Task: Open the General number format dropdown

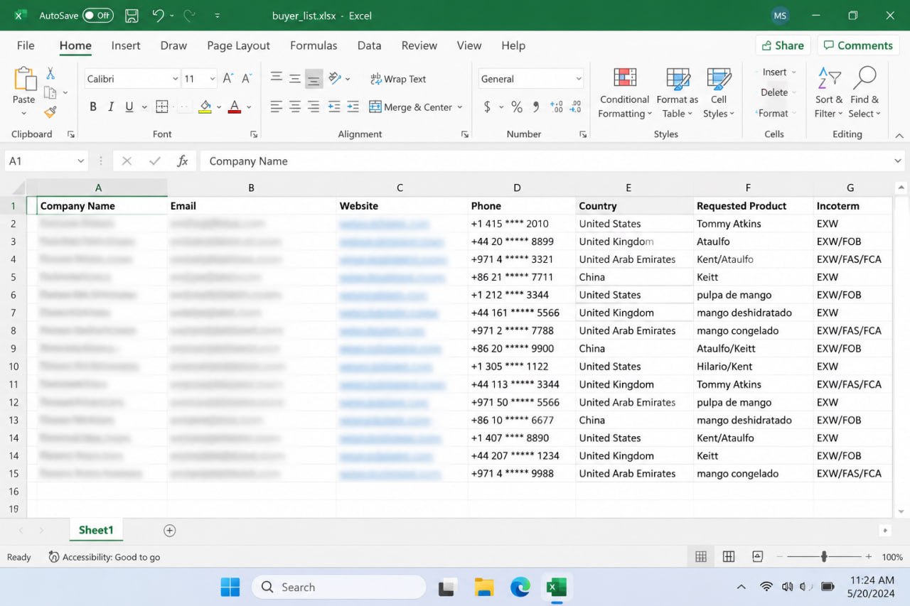Action: pos(579,79)
